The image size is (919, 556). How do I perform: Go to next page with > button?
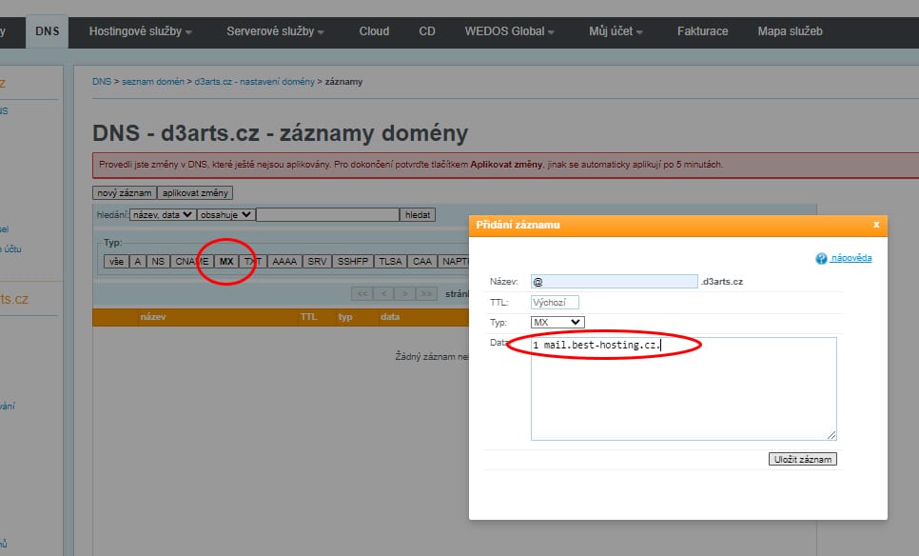click(x=404, y=293)
